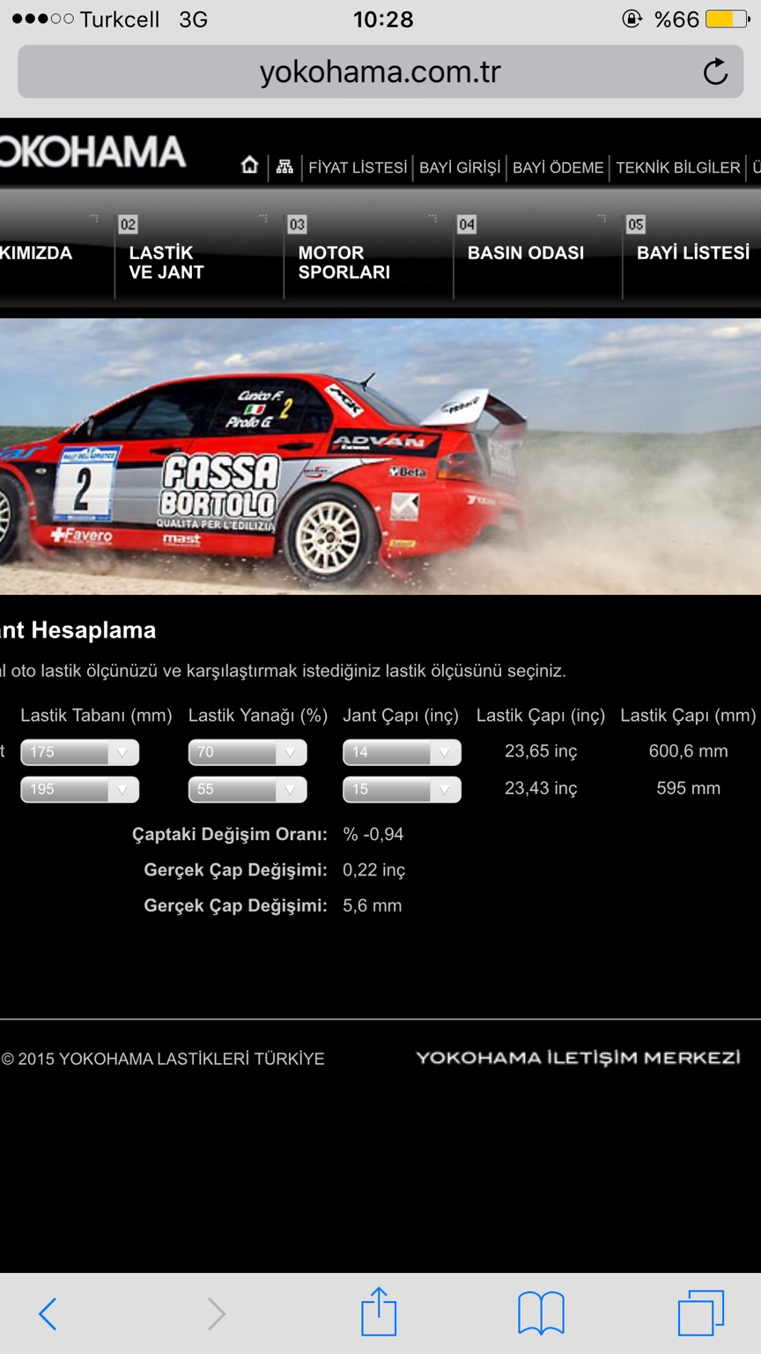Open Safari bookmarks book icon
761x1354 pixels.
[541, 1313]
